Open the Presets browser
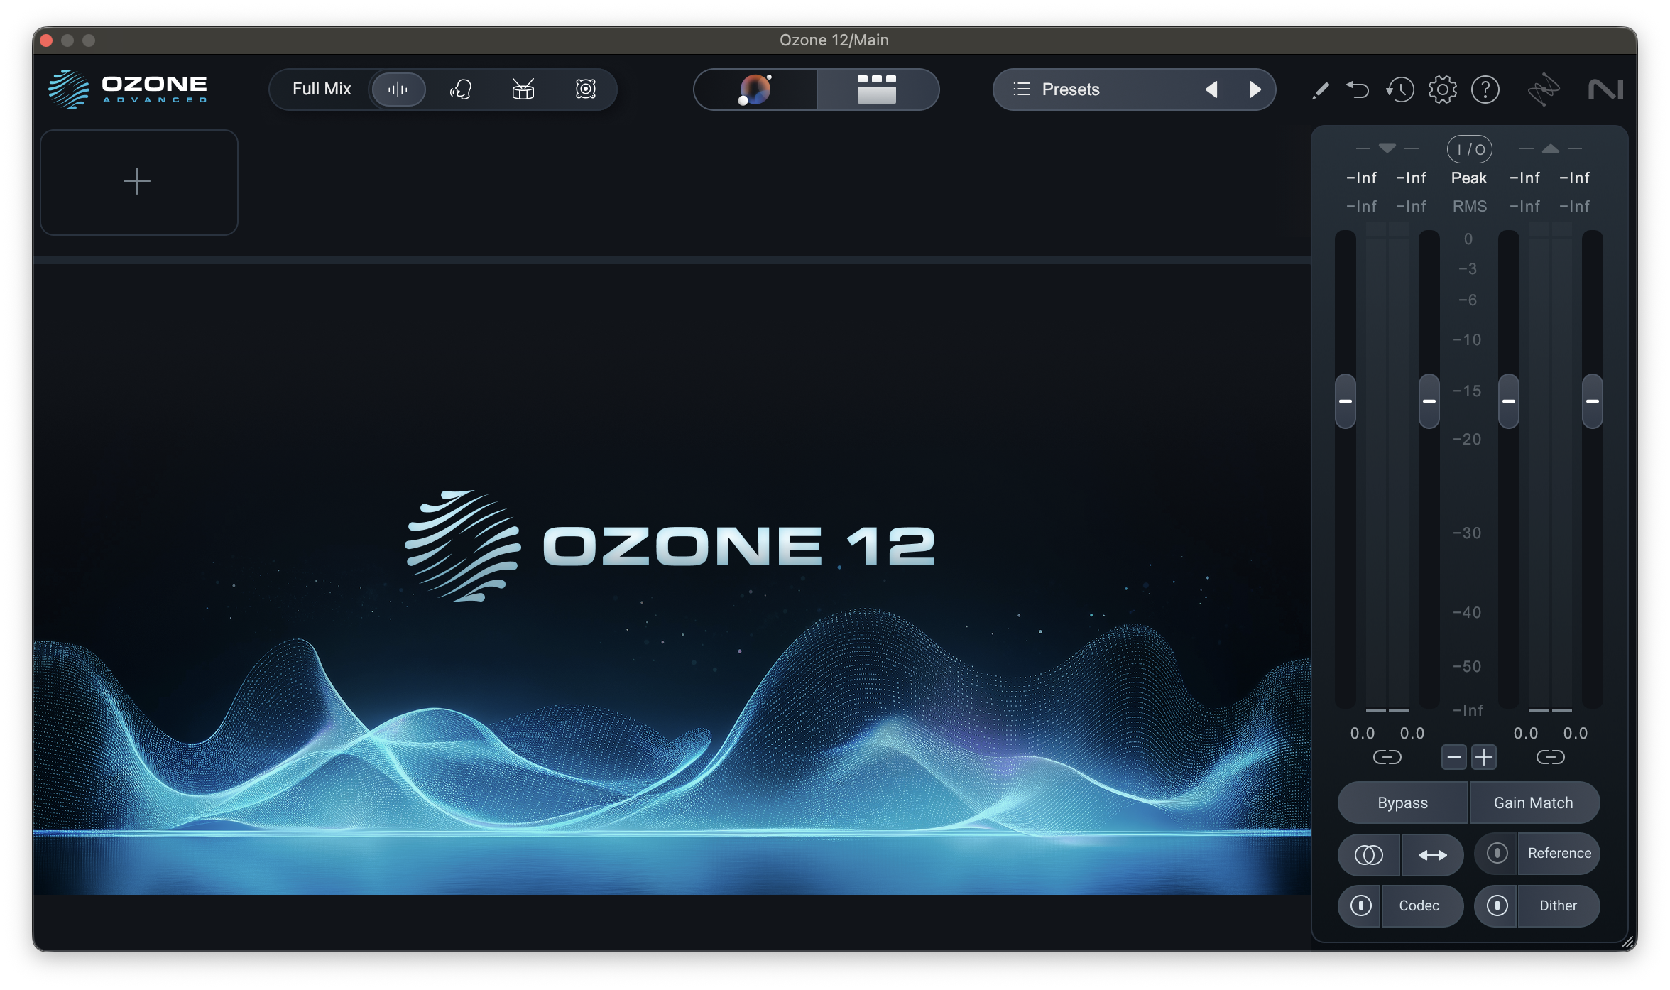The image size is (1670, 990). (x=1069, y=89)
